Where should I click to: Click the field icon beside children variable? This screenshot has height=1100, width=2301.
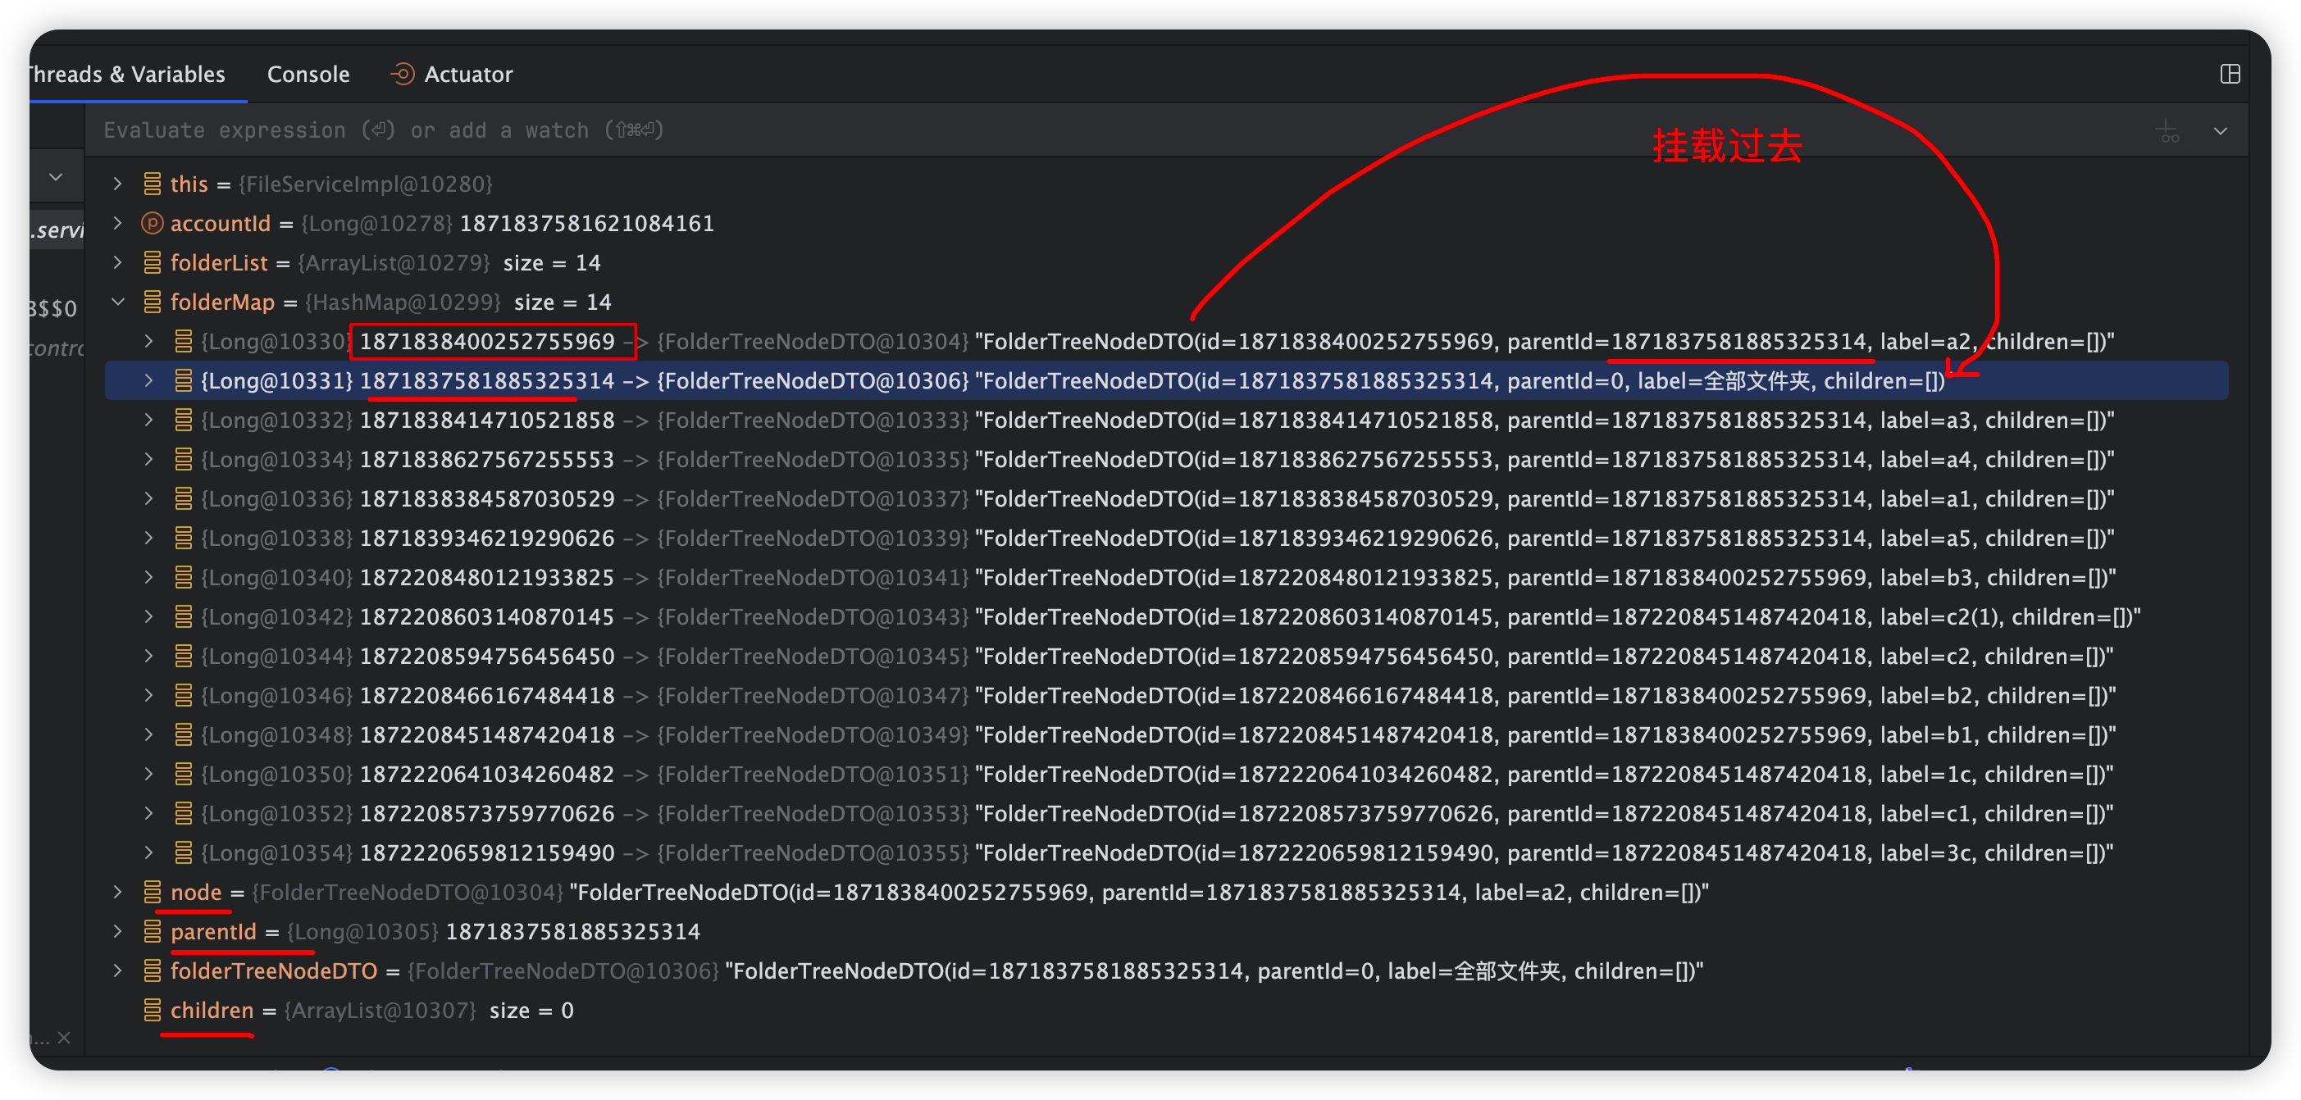(152, 1010)
